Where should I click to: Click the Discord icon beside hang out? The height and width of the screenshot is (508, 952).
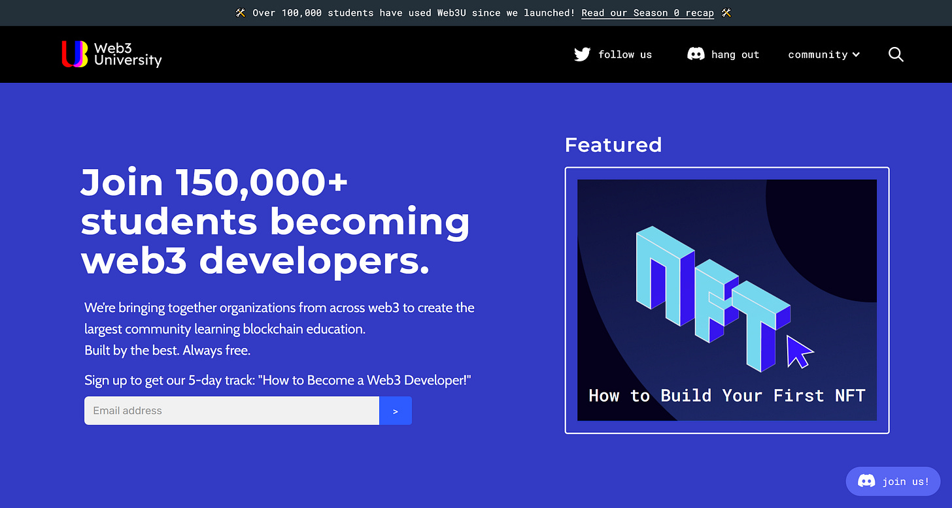coord(696,54)
